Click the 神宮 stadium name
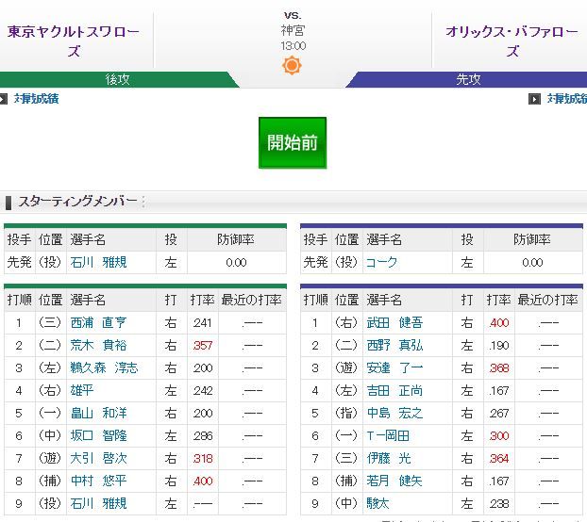 293,30
